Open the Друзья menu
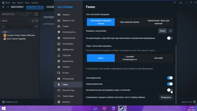 point(20,3)
